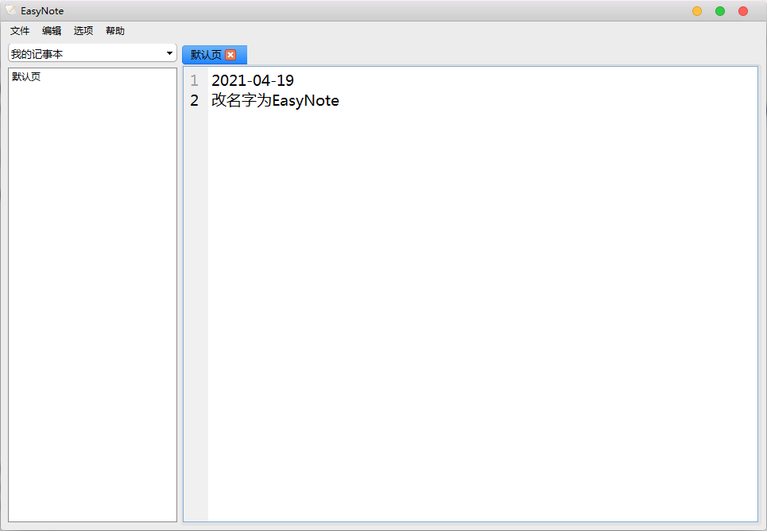Click the yellow minimize window button
The width and height of the screenshot is (767, 531).
[697, 11]
